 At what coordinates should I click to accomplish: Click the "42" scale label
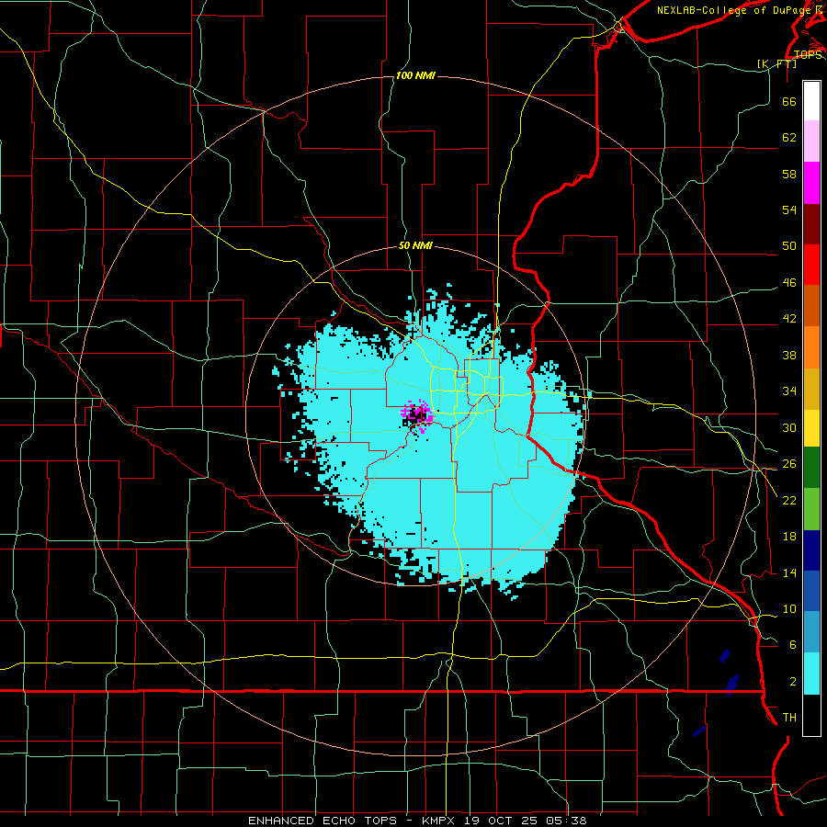click(x=789, y=318)
